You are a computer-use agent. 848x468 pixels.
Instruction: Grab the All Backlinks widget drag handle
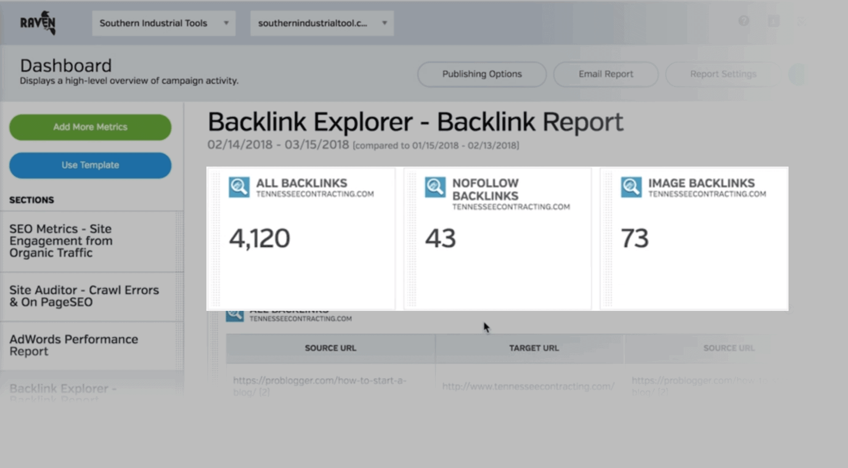point(215,238)
